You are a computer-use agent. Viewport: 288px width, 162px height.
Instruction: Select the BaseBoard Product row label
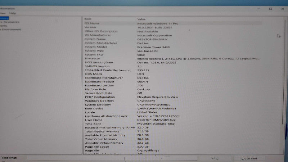(99, 82)
